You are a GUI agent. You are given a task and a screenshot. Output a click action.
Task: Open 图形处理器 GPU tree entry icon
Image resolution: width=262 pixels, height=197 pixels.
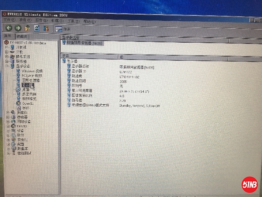pyautogui.click(x=18, y=80)
